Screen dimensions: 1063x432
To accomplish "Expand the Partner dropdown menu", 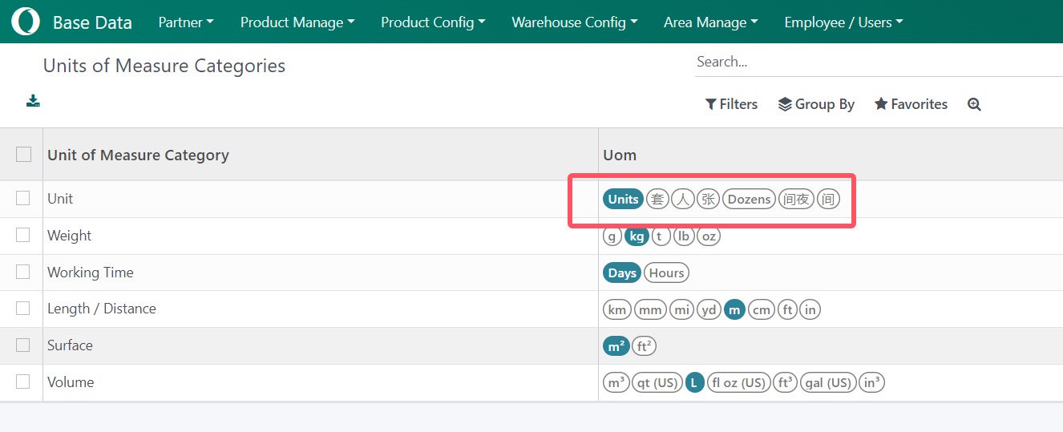I will coord(186,22).
